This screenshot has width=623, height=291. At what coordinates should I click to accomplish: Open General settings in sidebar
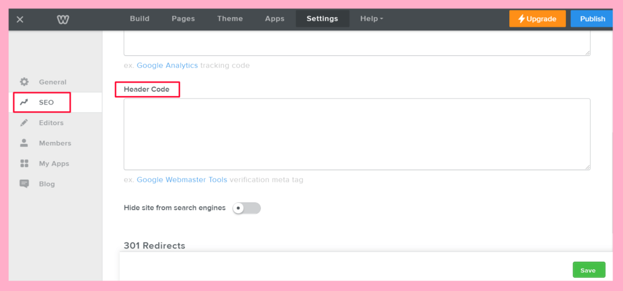[55, 82]
